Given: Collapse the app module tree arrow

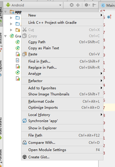Looking at the screenshot, I should [5, 12].
